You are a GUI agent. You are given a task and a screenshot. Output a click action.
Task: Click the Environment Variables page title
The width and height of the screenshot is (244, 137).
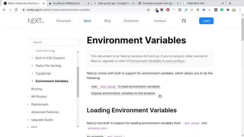click(136, 40)
